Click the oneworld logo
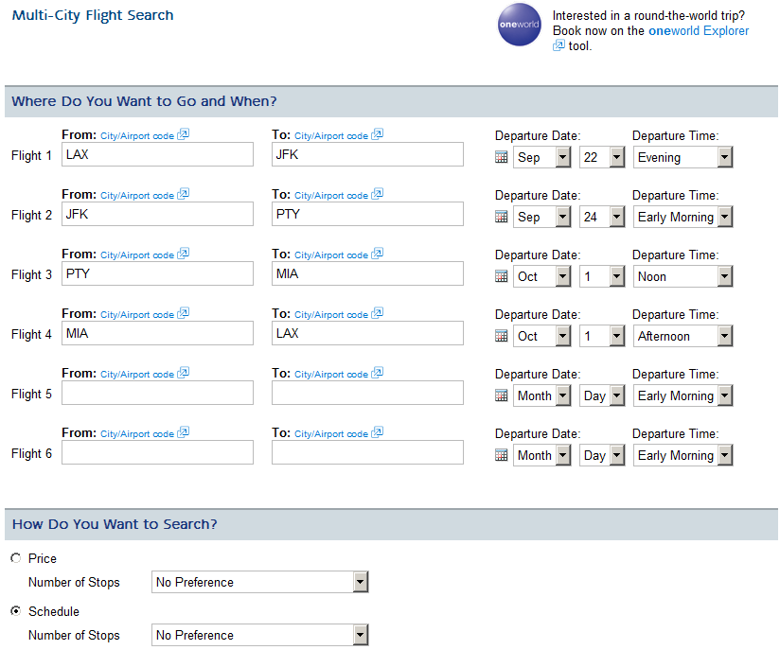This screenshot has height=650, width=780. 520,29
